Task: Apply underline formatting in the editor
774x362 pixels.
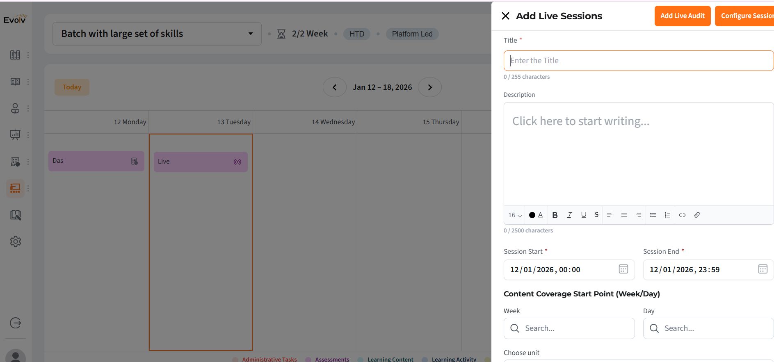Action: click(x=584, y=215)
